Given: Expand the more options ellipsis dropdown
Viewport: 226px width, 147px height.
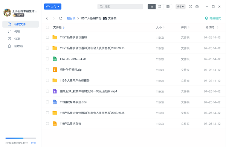Looking at the screenshot, I should click(180, 7).
